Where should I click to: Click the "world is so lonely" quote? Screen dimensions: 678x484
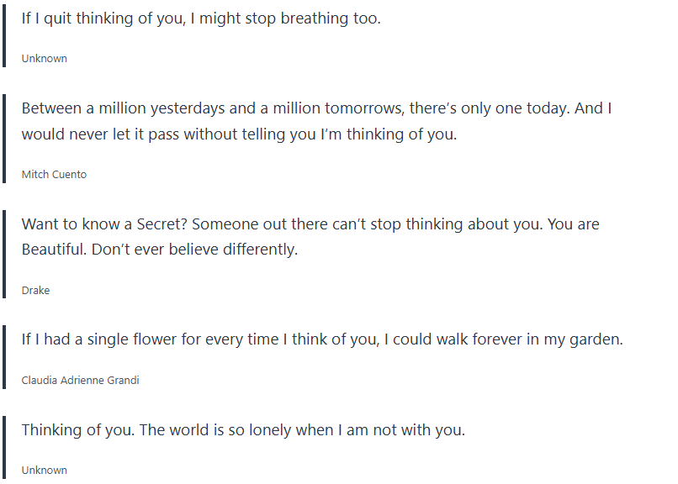242,430
